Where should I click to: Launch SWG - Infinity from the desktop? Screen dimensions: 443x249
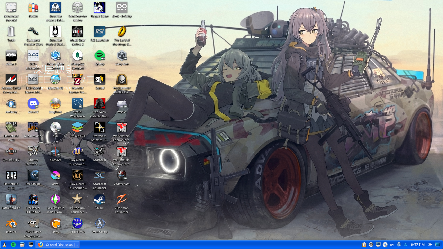tap(122, 8)
